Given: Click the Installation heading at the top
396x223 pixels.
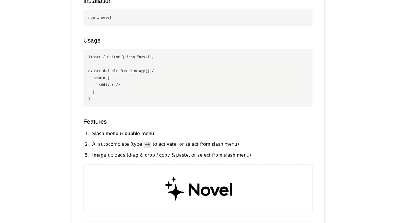Looking at the screenshot, I should pyautogui.click(x=98, y=2).
